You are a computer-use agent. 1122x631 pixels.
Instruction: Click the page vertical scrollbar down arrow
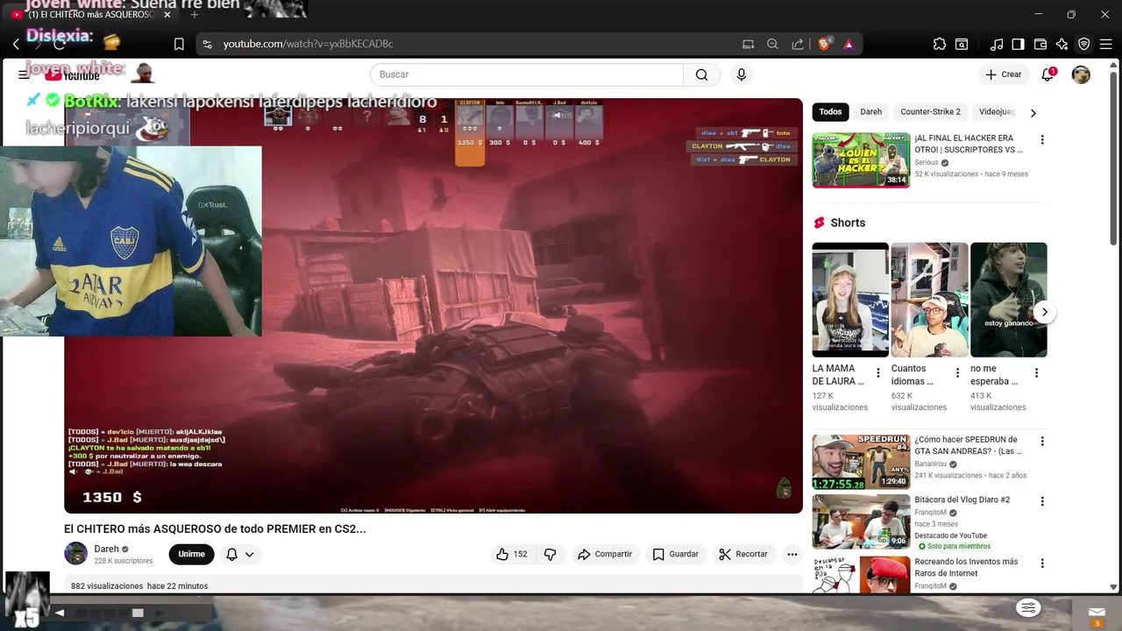point(1114,587)
